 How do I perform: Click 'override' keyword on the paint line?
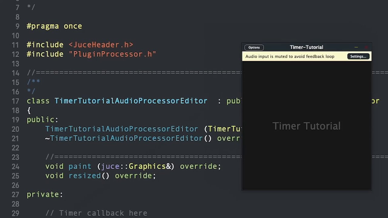pos(198,167)
